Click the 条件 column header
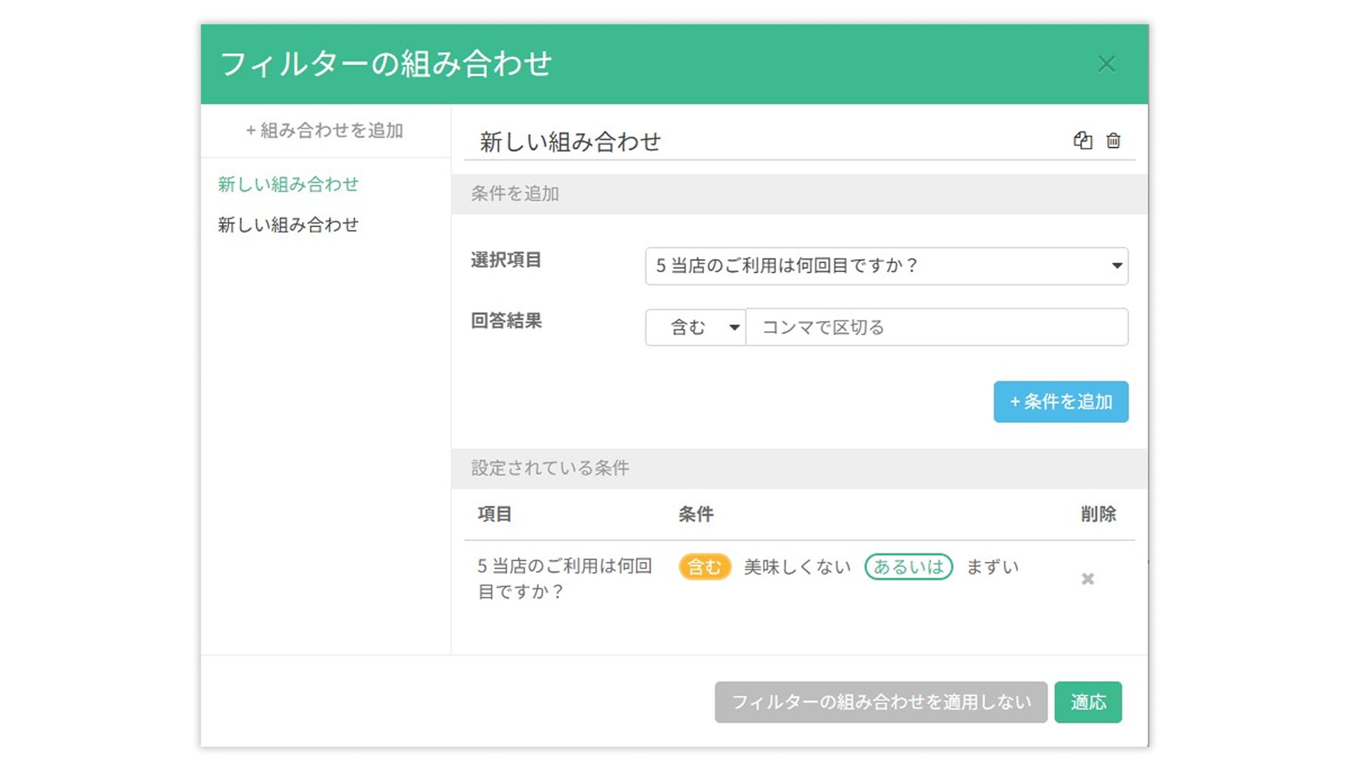The image size is (1350, 771). point(696,514)
